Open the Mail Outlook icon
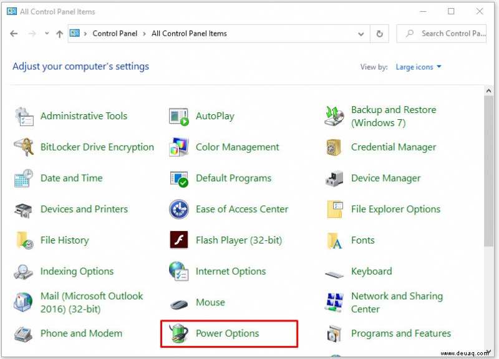 pos(23,302)
